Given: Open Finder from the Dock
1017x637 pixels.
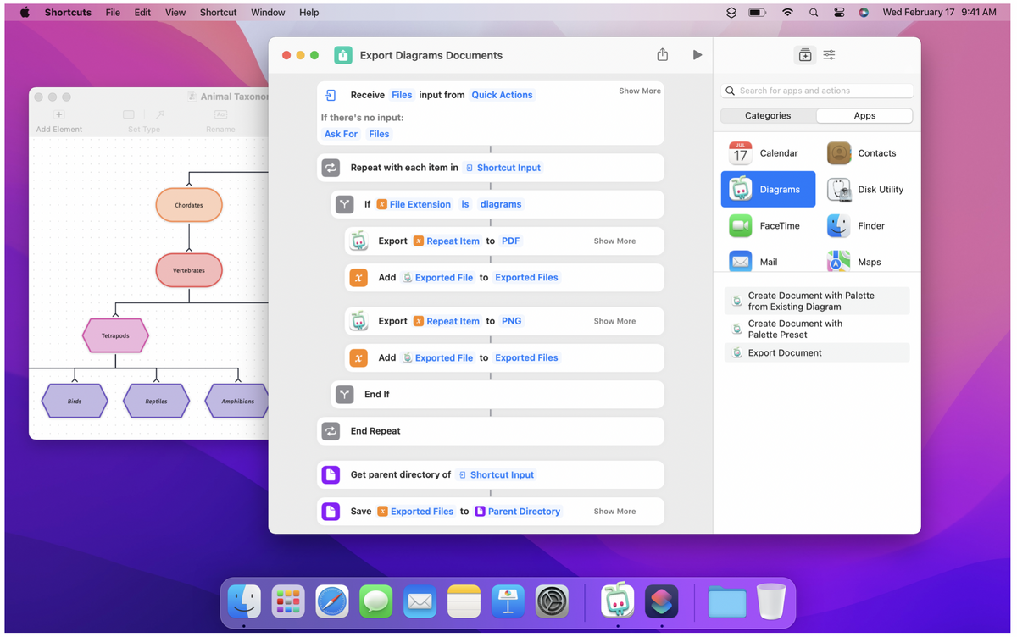Looking at the screenshot, I should point(244,602).
